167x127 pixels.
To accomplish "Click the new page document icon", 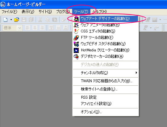I will [5, 20].
